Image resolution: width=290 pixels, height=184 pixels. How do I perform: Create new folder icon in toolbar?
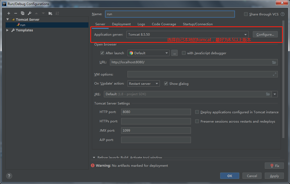click(50, 13)
